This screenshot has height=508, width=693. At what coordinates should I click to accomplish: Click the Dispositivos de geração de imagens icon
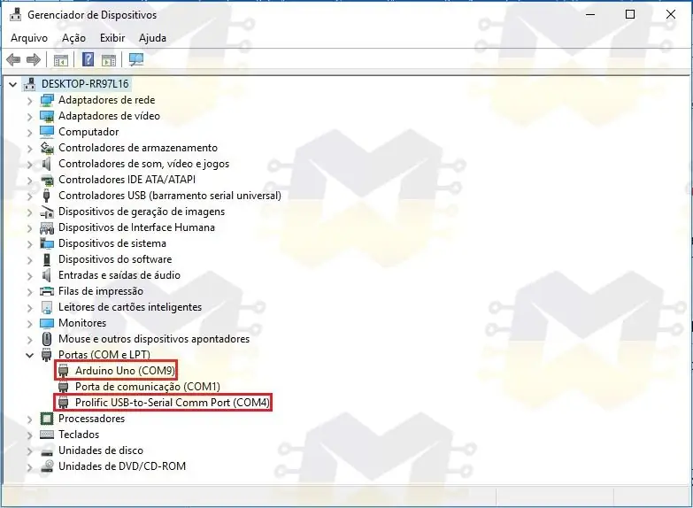[47, 212]
